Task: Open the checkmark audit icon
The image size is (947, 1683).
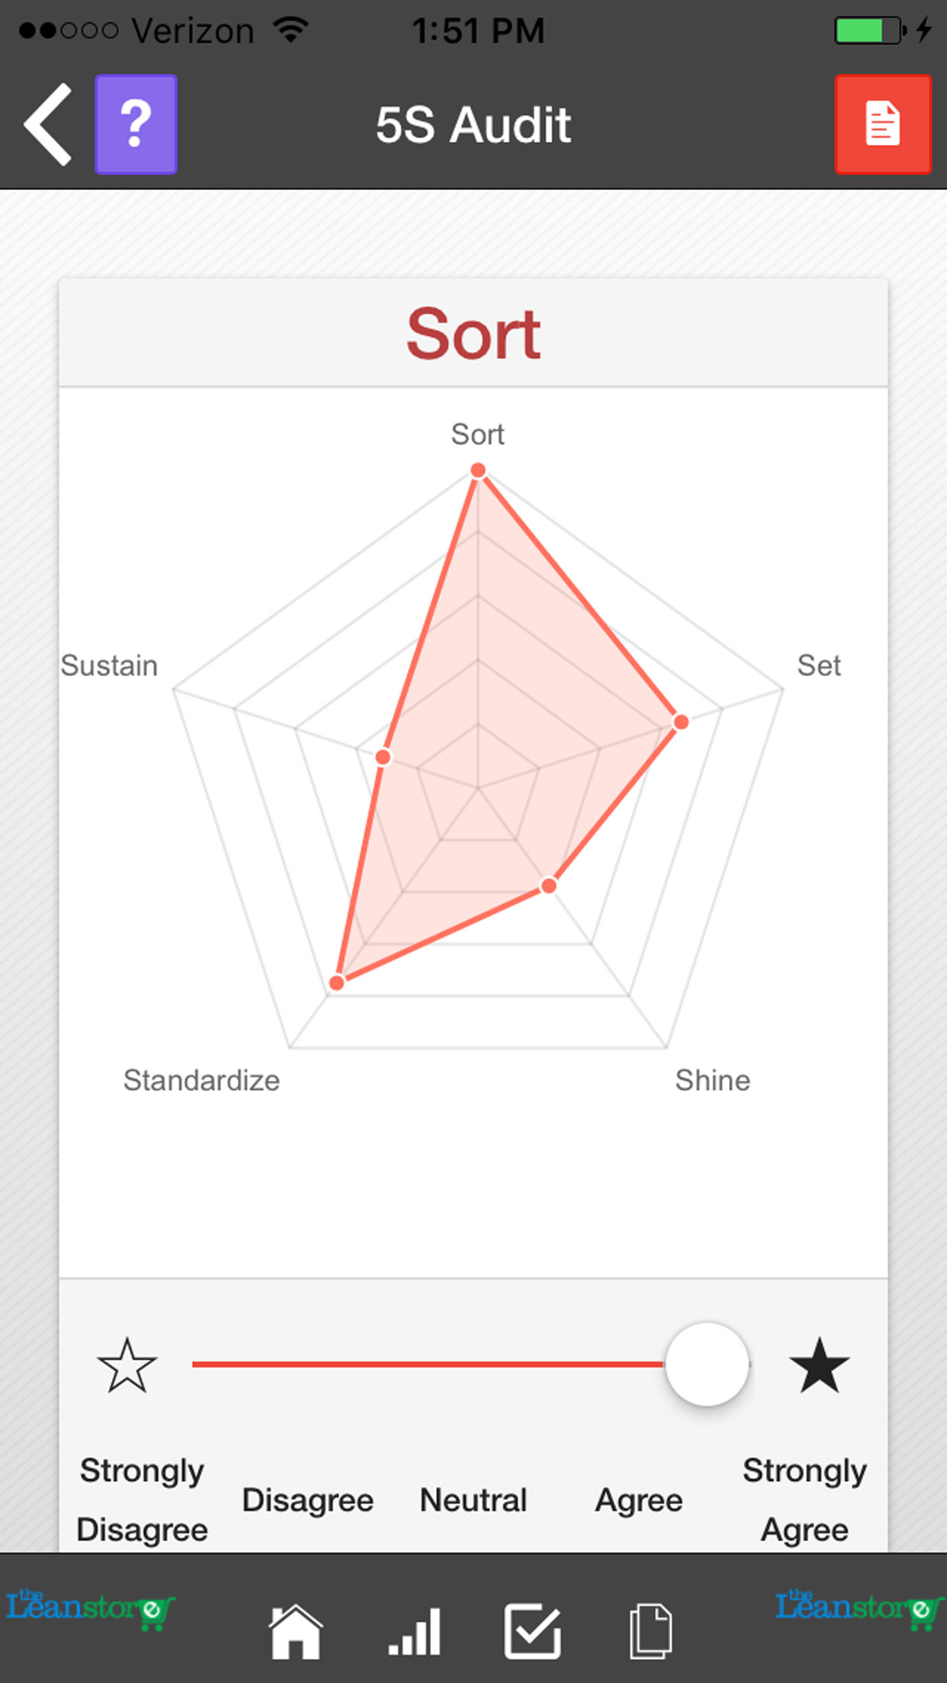Action: point(532,1632)
